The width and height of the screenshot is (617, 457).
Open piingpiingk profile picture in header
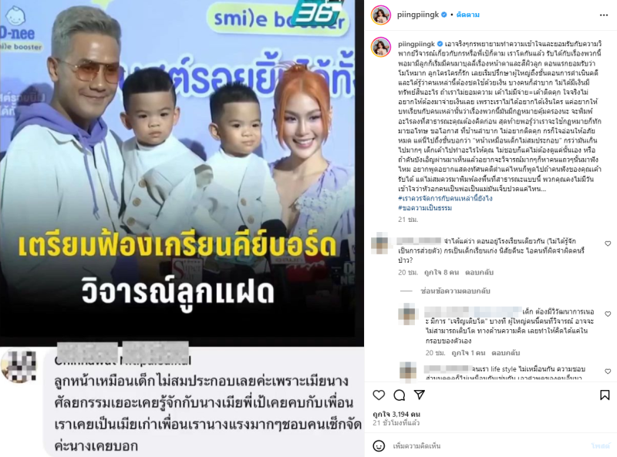[x=381, y=15]
